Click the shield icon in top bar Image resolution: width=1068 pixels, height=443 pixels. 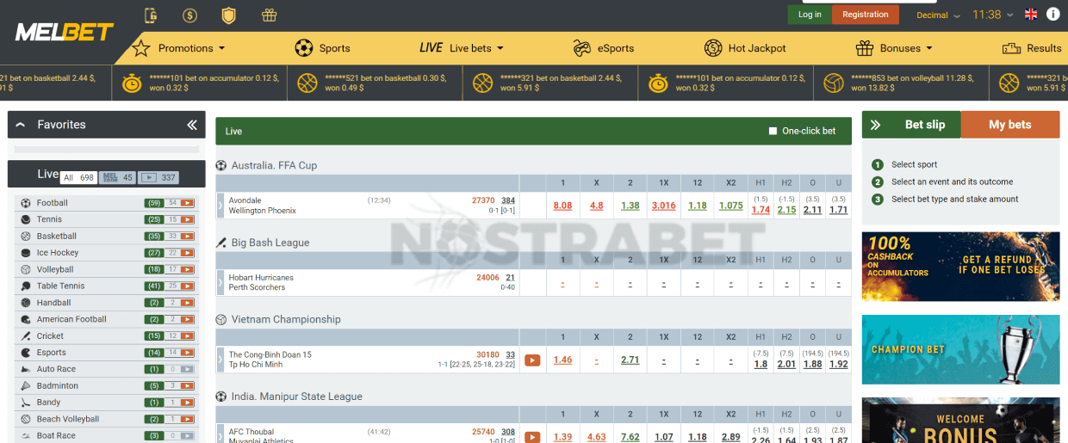228,15
